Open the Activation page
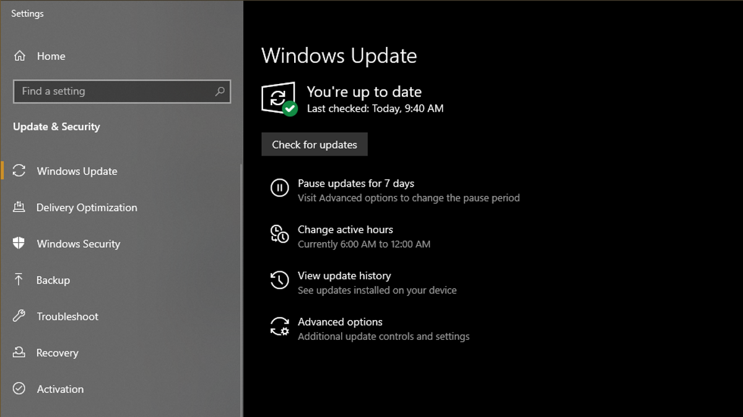The height and width of the screenshot is (417, 743). (x=60, y=389)
